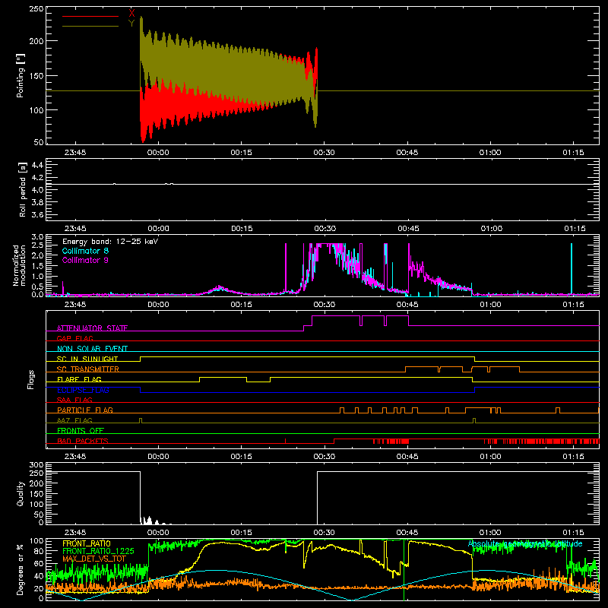The height and width of the screenshot is (608, 608).
Task: Click the olive Y legend line sample
Action: point(90,26)
